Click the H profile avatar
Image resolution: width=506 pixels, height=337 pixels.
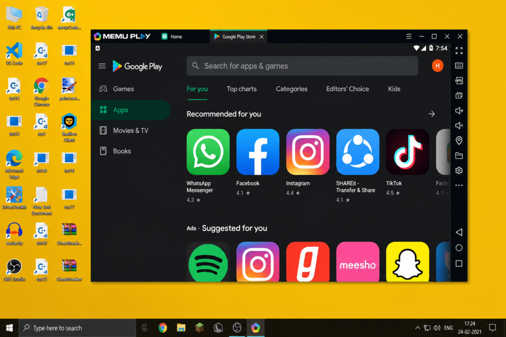coord(437,66)
